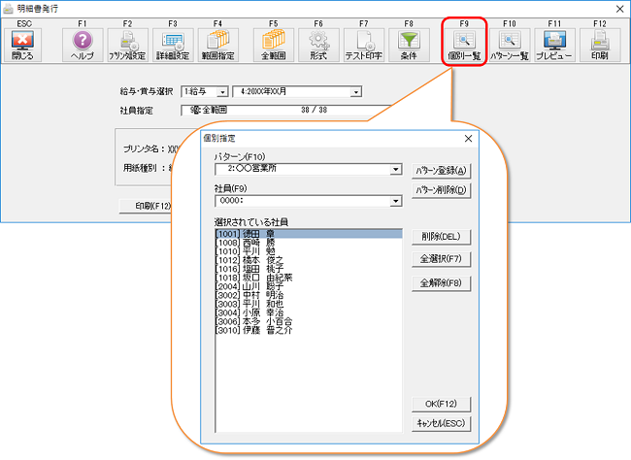
Task: Open the 形式 format gear icon
Action: (318, 44)
